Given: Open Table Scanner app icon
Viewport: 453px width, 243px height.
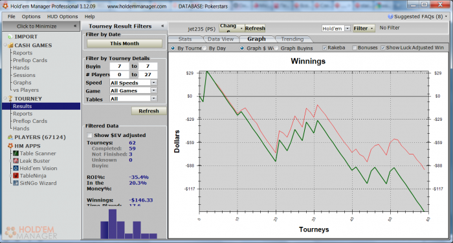Looking at the screenshot, I should [16, 153].
